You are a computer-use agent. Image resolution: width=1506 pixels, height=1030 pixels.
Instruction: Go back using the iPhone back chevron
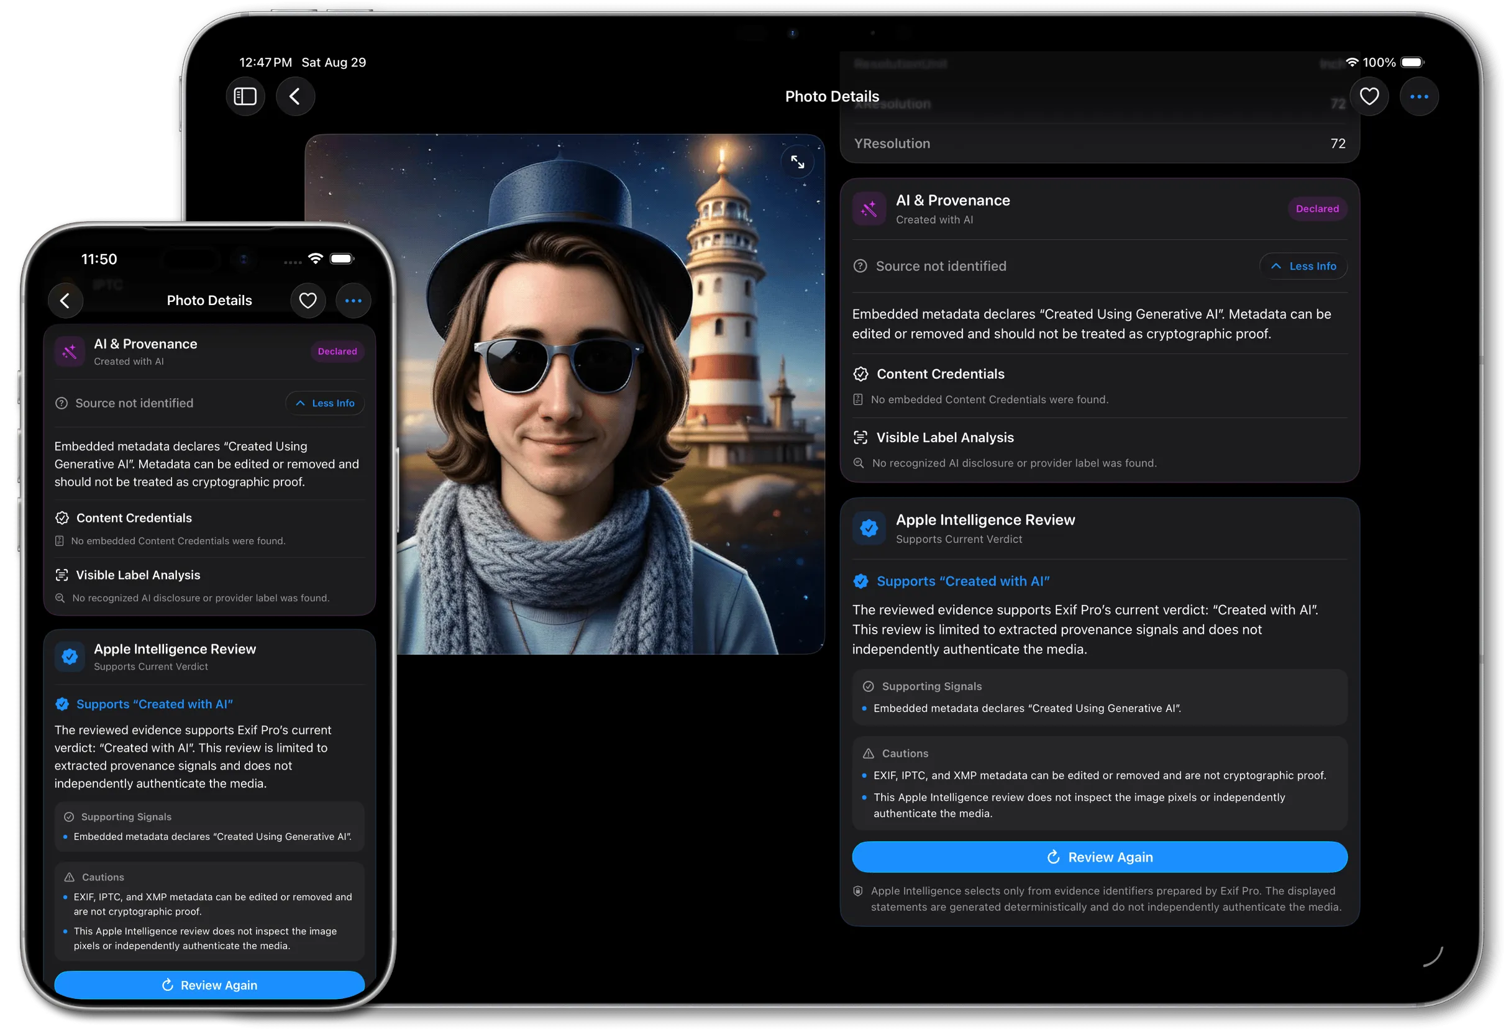[x=65, y=301]
